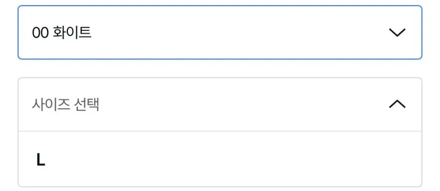The image size is (440, 191).
Task: Expand color options using the down arrow
Action: coord(397,33)
